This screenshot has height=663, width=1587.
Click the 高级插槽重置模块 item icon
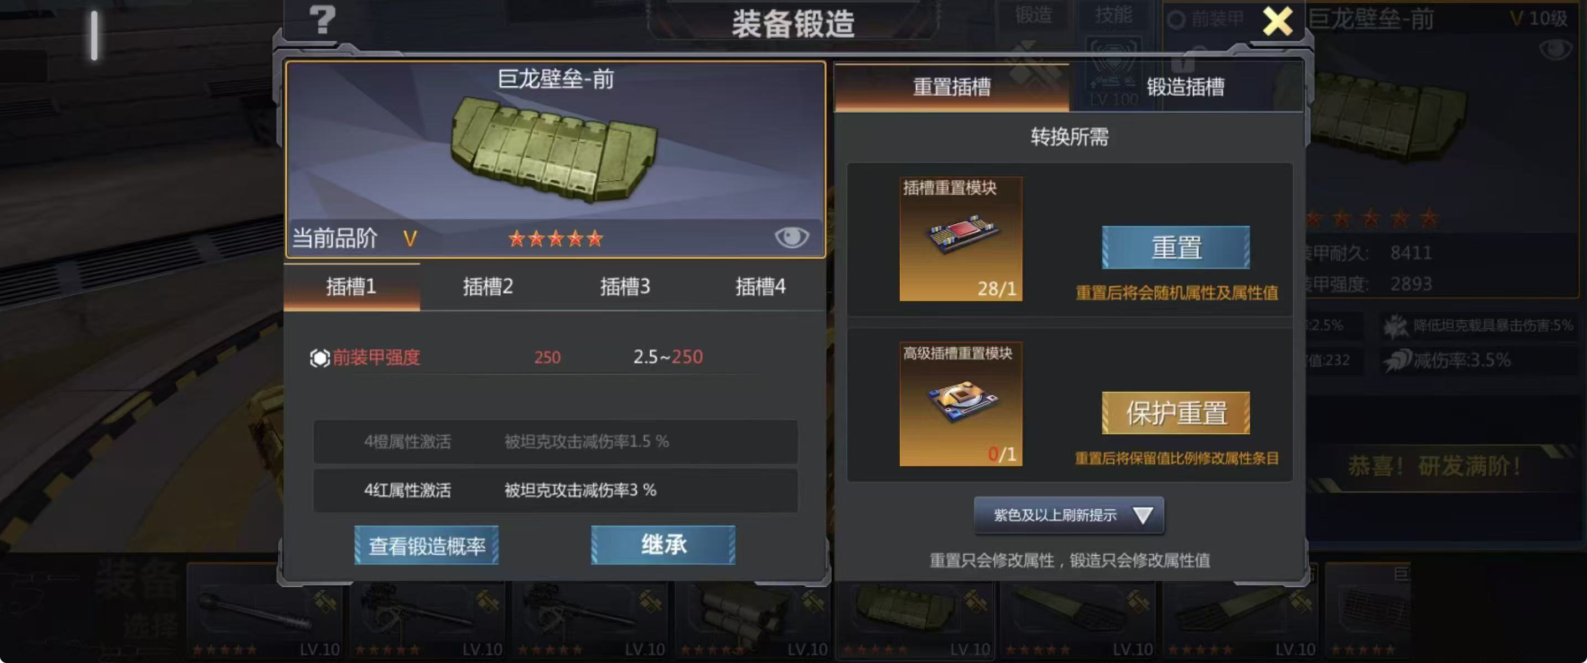pyautogui.click(x=961, y=404)
